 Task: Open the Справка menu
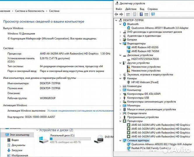coord(152,9)
